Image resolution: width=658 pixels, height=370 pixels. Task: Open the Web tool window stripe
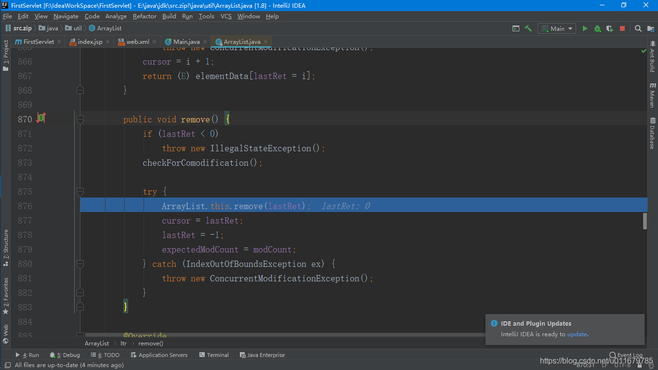pos(6,334)
